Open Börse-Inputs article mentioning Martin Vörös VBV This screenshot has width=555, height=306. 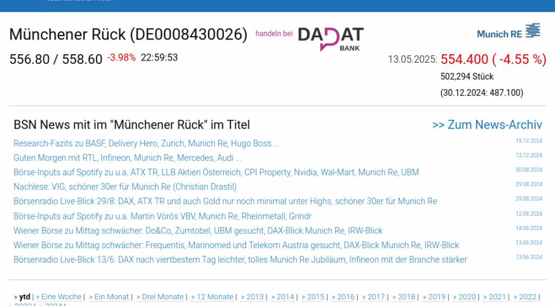tap(162, 216)
